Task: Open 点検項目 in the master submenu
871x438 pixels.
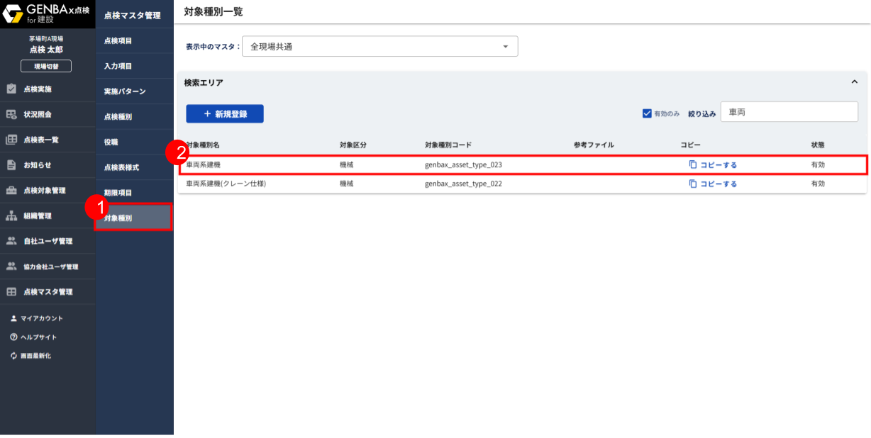Action: 118,41
